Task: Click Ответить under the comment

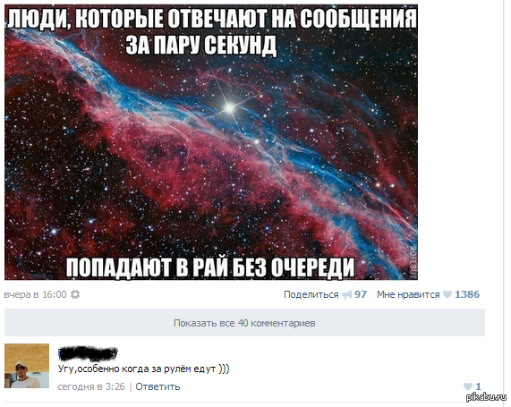Action: click(x=158, y=386)
